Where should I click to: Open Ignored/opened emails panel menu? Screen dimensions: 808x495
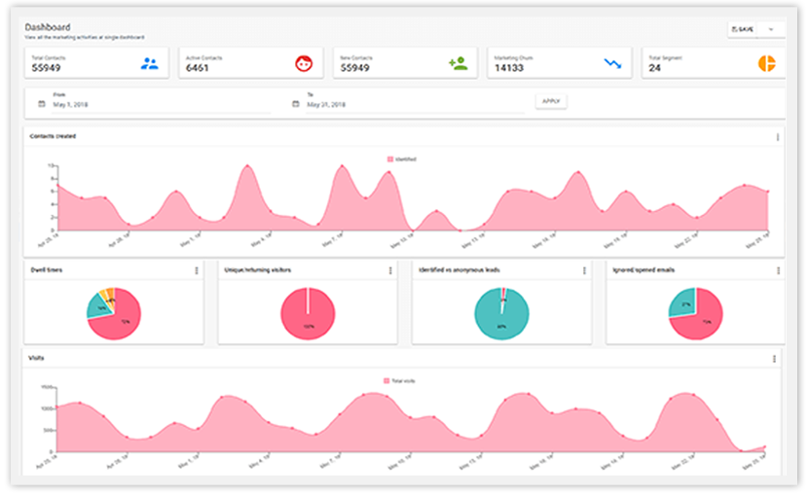(x=778, y=270)
